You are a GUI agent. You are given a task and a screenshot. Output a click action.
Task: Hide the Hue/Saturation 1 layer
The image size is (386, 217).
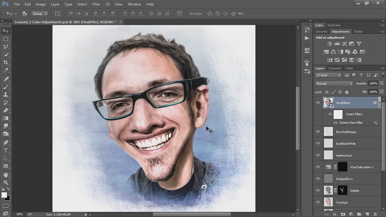coord(318,167)
